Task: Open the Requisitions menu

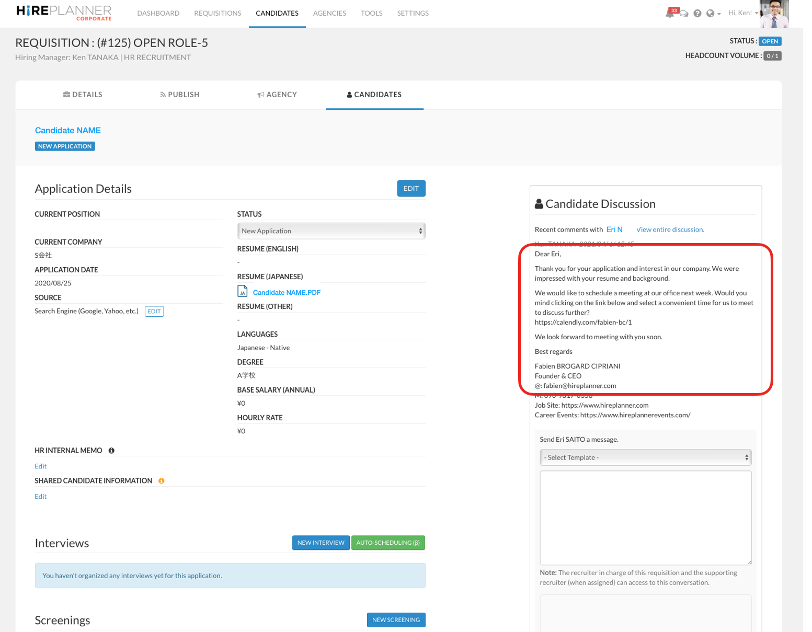Action: [218, 13]
